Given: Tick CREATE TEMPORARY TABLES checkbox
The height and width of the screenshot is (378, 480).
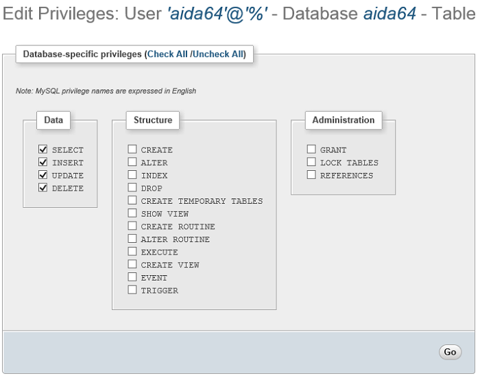Looking at the screenshot, I should click(x=132, y=201).
